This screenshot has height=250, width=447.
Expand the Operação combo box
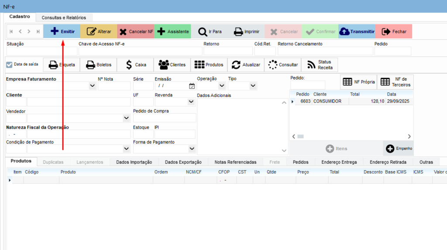coord(222,86)
